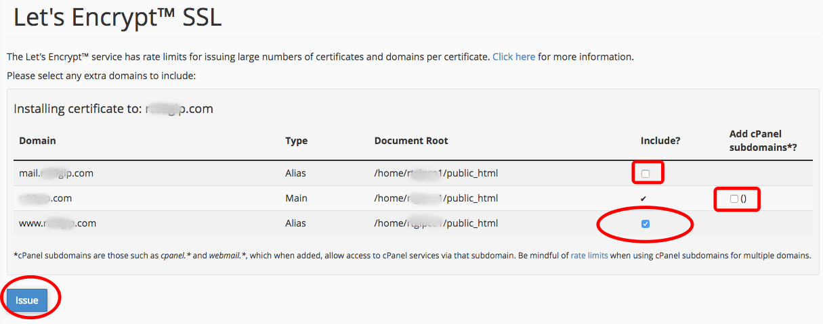Click the document root path in mail row
Screen dimensions: 823x324
(436, 173)
